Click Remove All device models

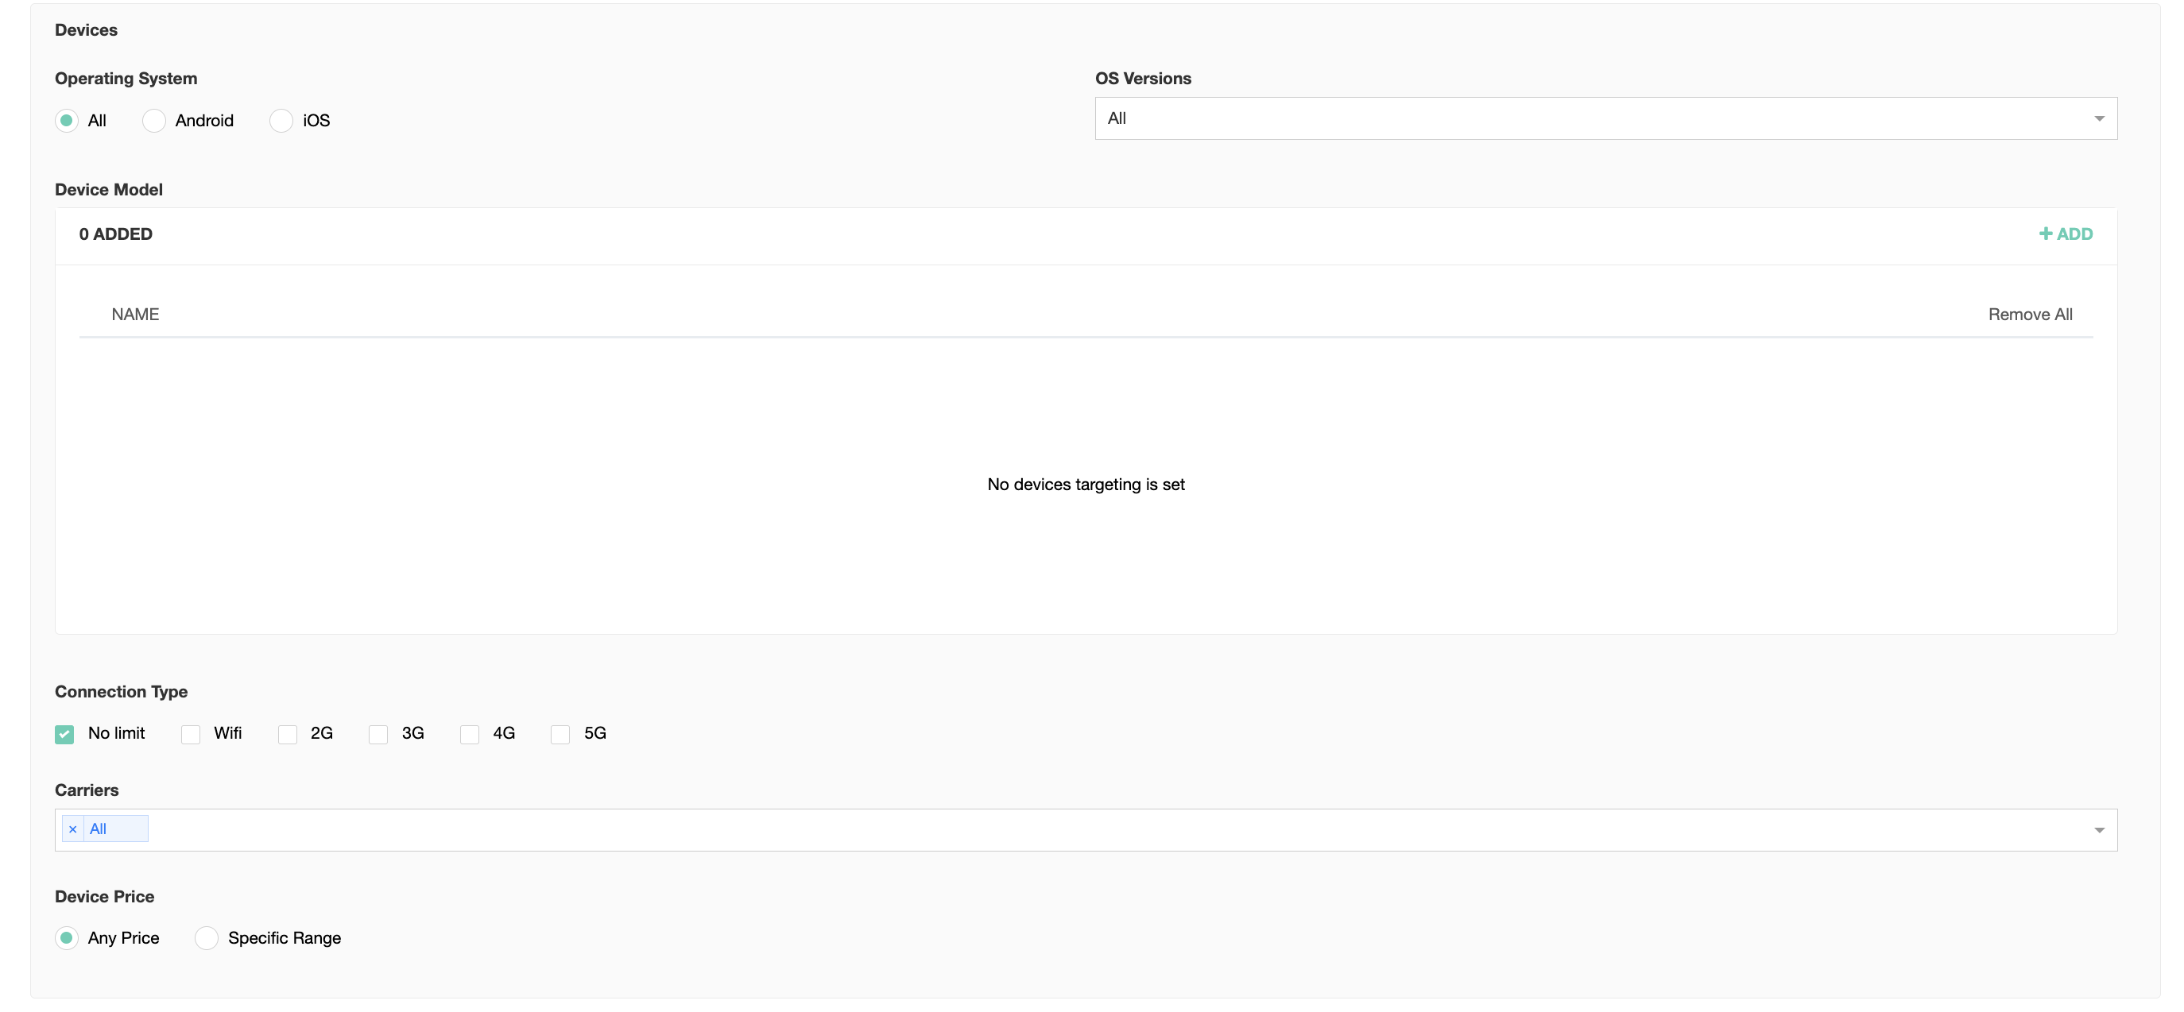(2030, 315)
